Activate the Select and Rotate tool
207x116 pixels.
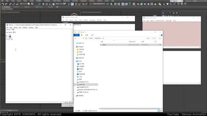click(x=47, y=4)
